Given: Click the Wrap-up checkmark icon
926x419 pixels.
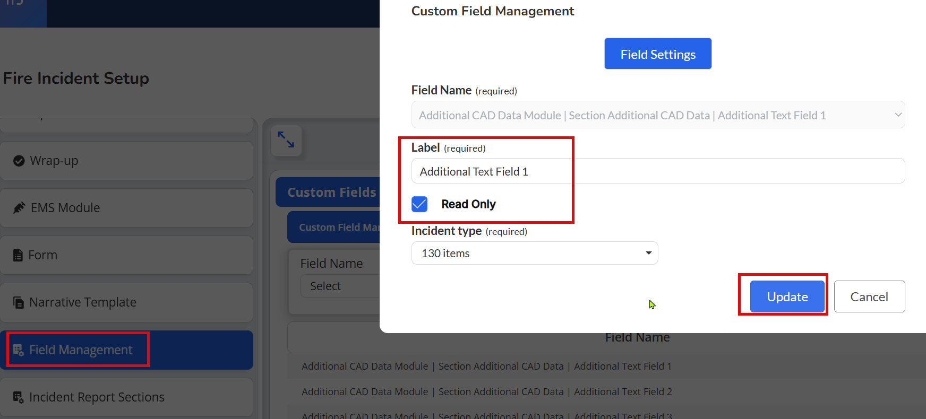Looking at the screenshot, I should point(19,161).
